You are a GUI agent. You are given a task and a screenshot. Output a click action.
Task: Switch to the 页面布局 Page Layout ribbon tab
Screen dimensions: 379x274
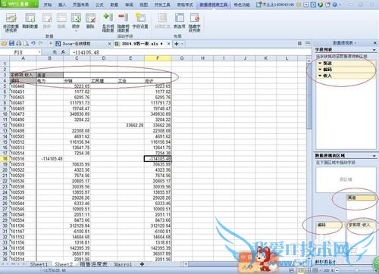pos(80,5)
